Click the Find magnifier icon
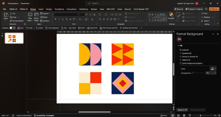Image resolution: width=221 pixels, height=117 pixels. click(x=202, y=14)
